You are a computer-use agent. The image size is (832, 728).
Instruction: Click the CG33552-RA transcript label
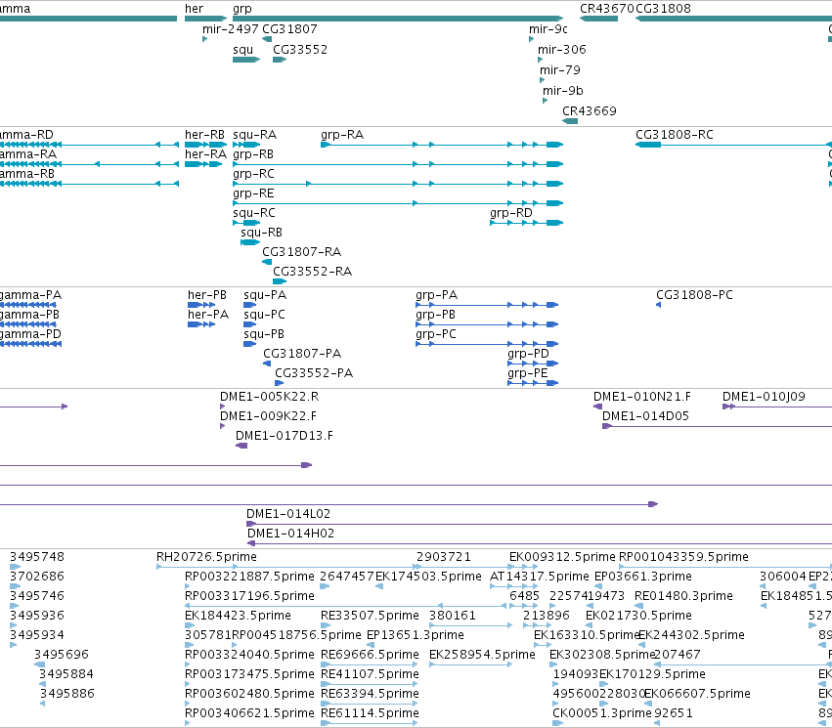312,272
